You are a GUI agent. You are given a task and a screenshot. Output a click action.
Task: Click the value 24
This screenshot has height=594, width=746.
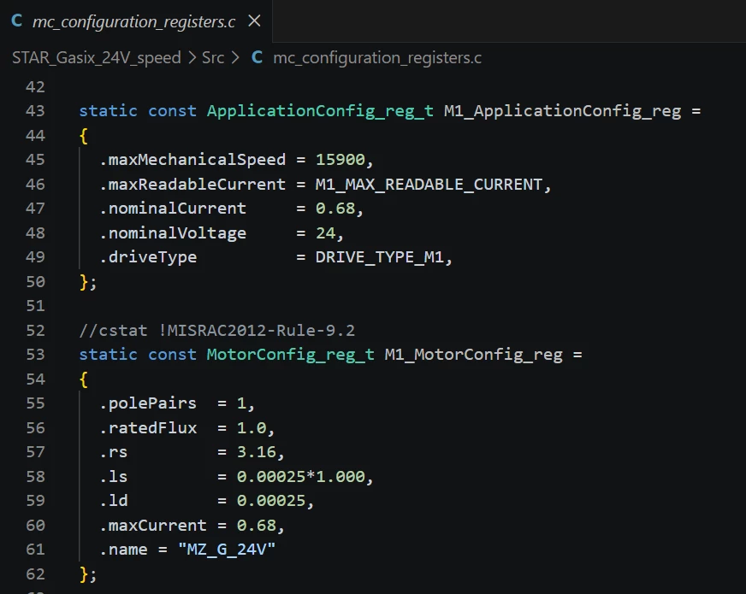click(325, 233)
